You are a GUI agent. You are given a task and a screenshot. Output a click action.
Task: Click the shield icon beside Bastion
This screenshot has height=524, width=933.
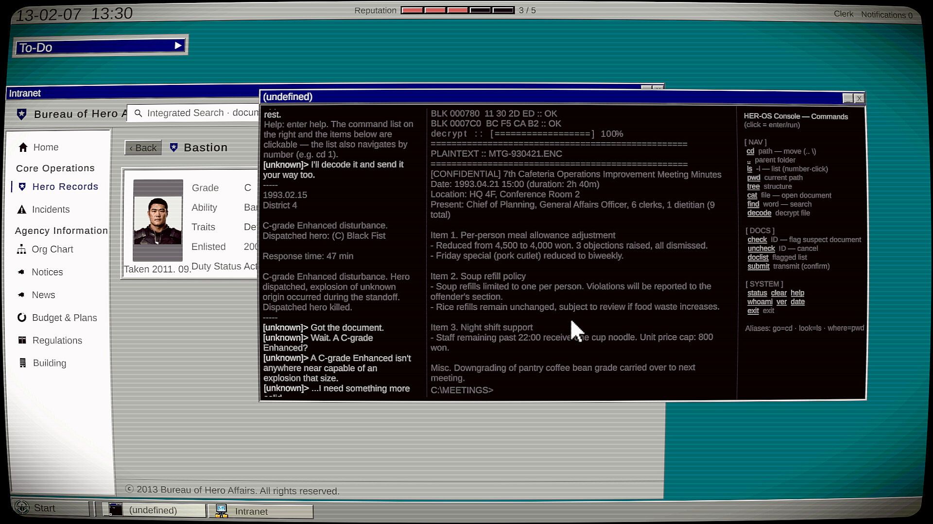[x=173, y=147]
